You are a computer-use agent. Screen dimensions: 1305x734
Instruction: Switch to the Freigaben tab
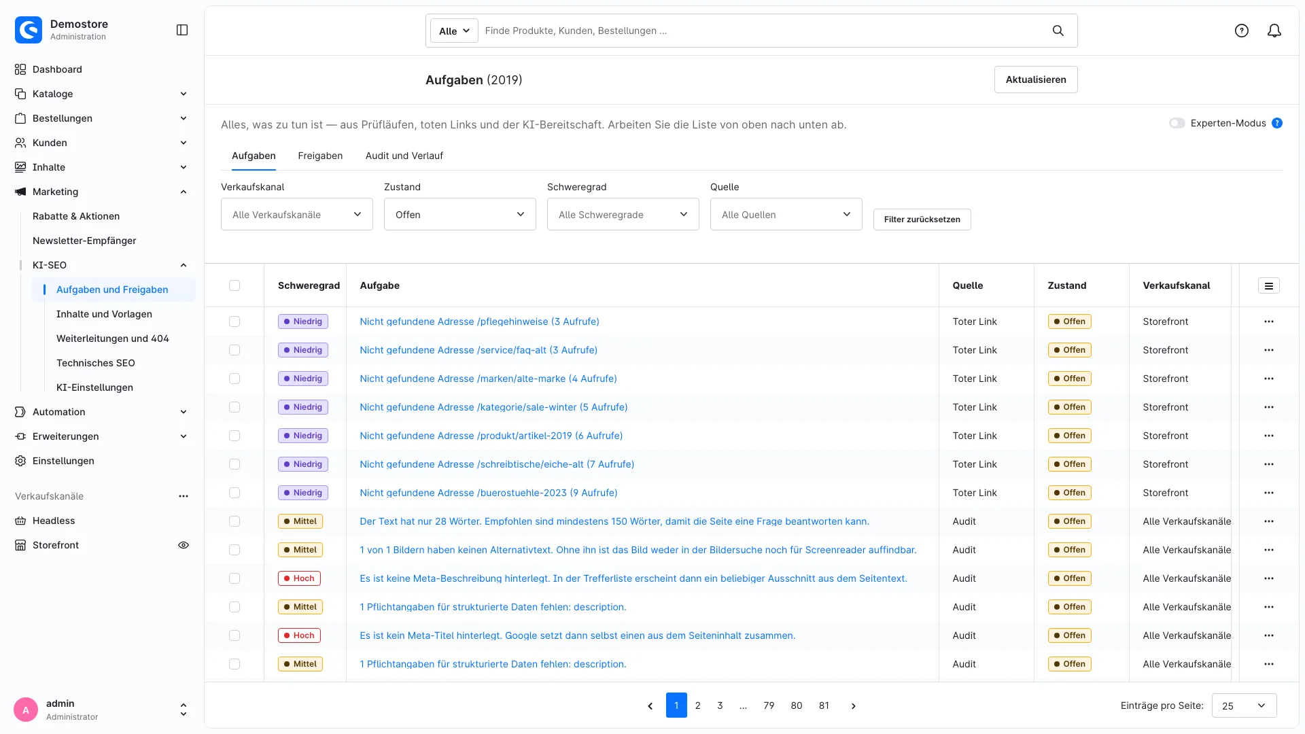tap(320, 156)
